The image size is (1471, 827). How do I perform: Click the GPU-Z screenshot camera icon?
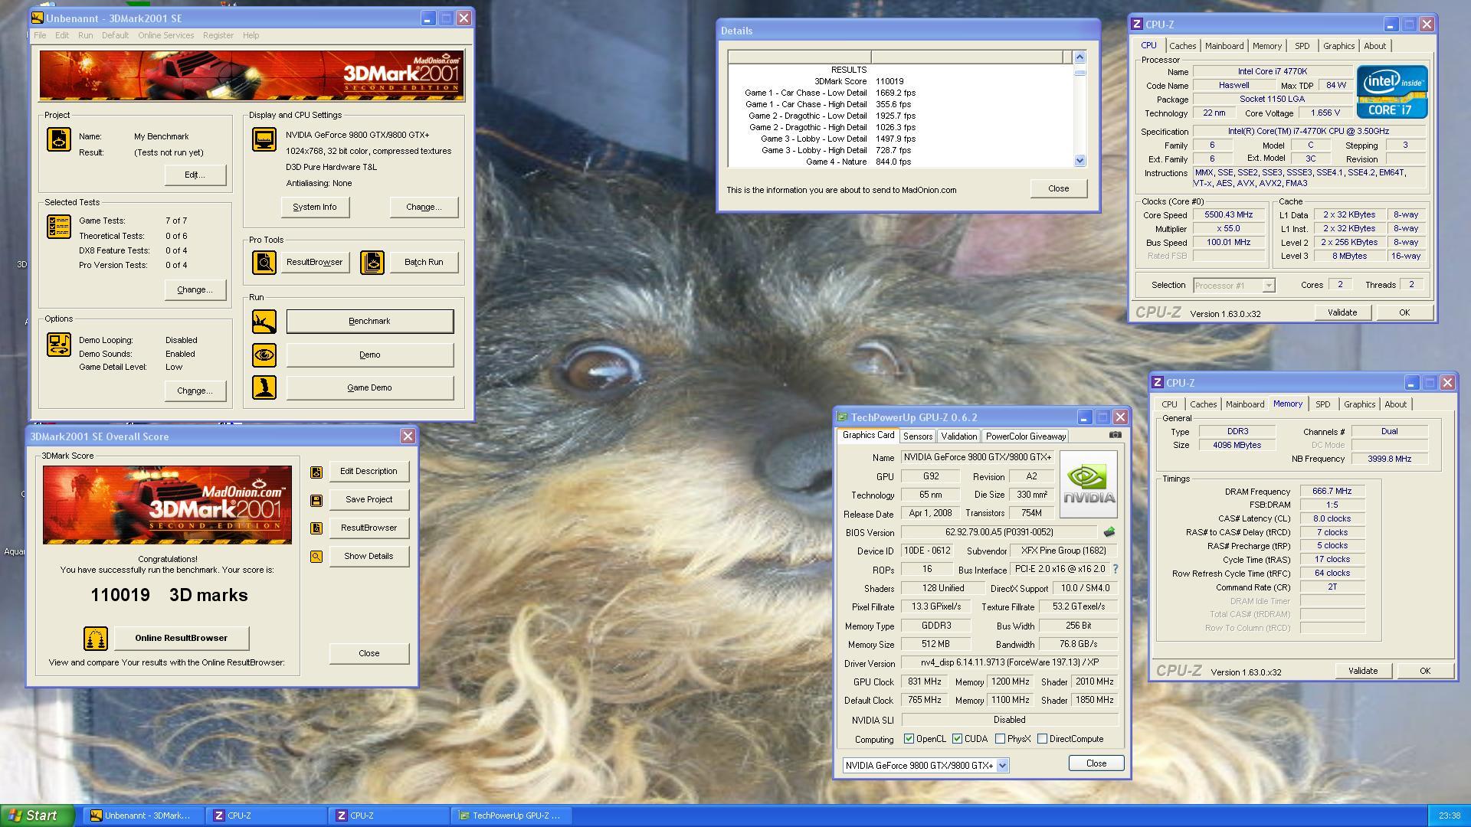1116,435
